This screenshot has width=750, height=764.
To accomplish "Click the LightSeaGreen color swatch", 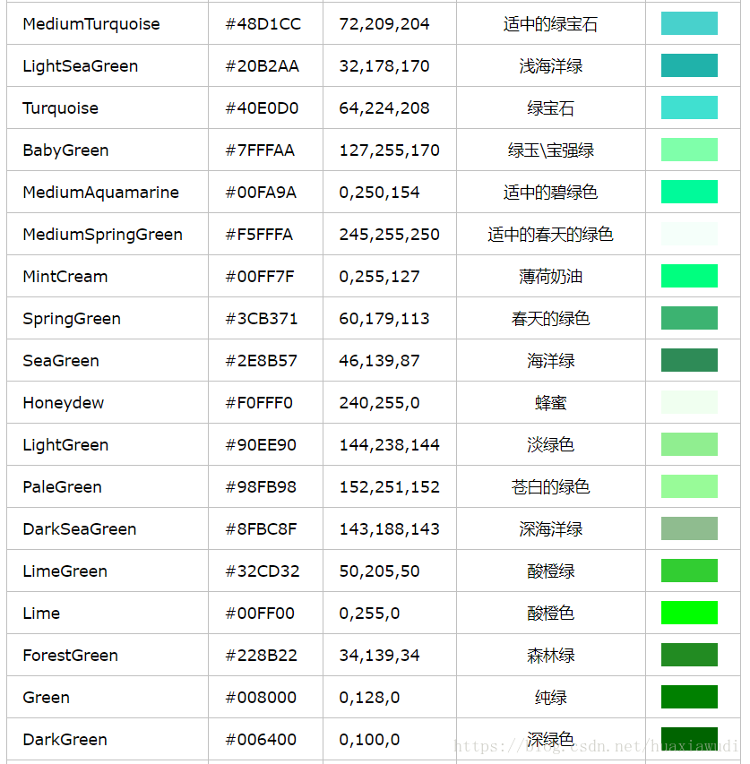I will click(x=689, y=65).
